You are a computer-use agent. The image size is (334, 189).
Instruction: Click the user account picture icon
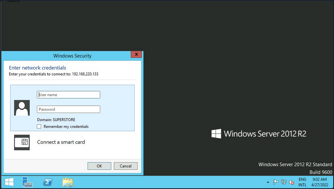click(22, 108)
